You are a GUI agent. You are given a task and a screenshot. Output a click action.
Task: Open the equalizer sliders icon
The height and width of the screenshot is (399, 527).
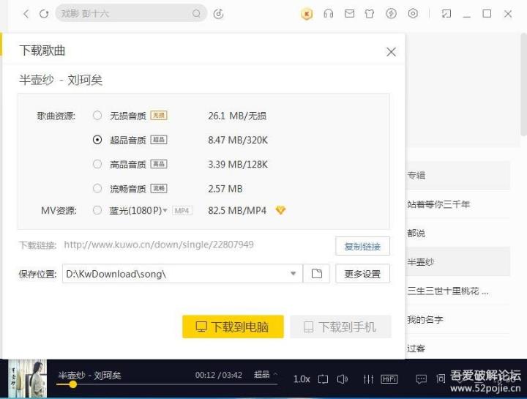coord(368,379)
